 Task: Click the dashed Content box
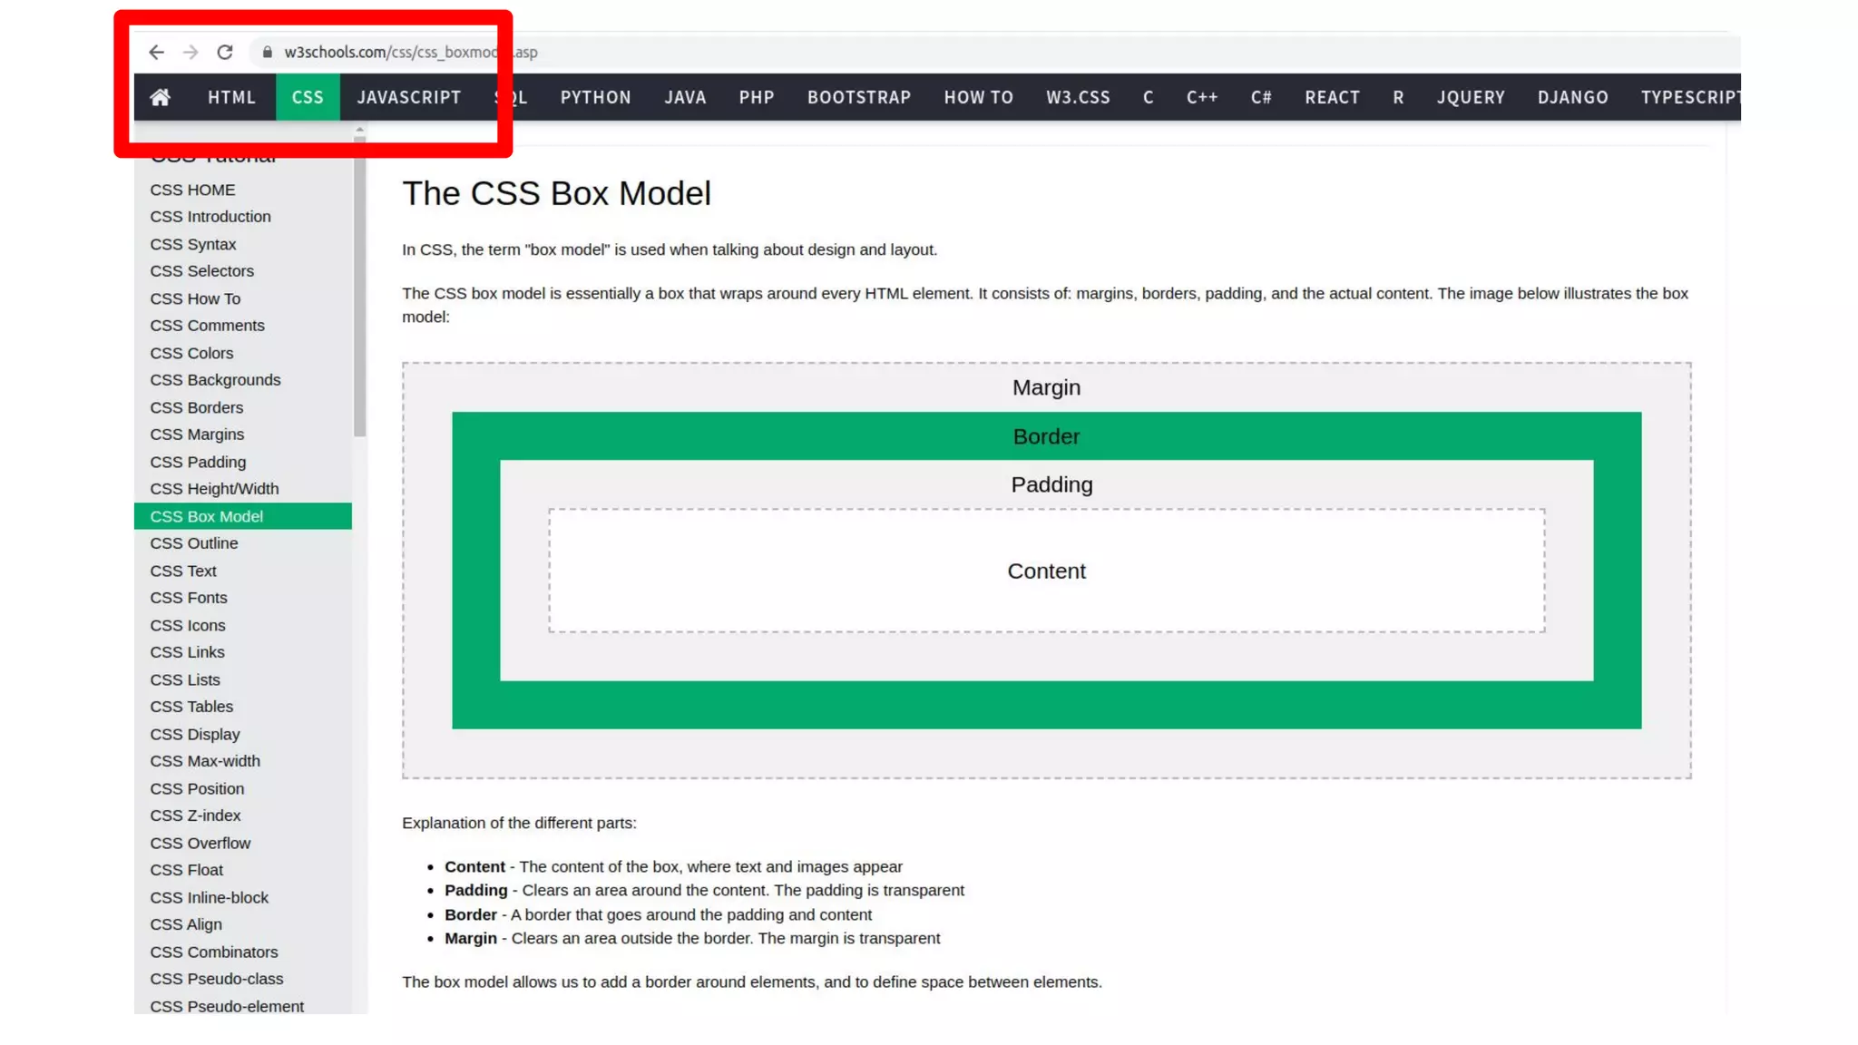pyautogui.click(x=1046, y=571)
